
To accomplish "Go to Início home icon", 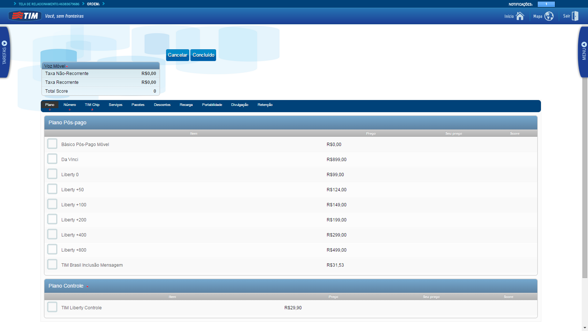I will coord(520,16).
